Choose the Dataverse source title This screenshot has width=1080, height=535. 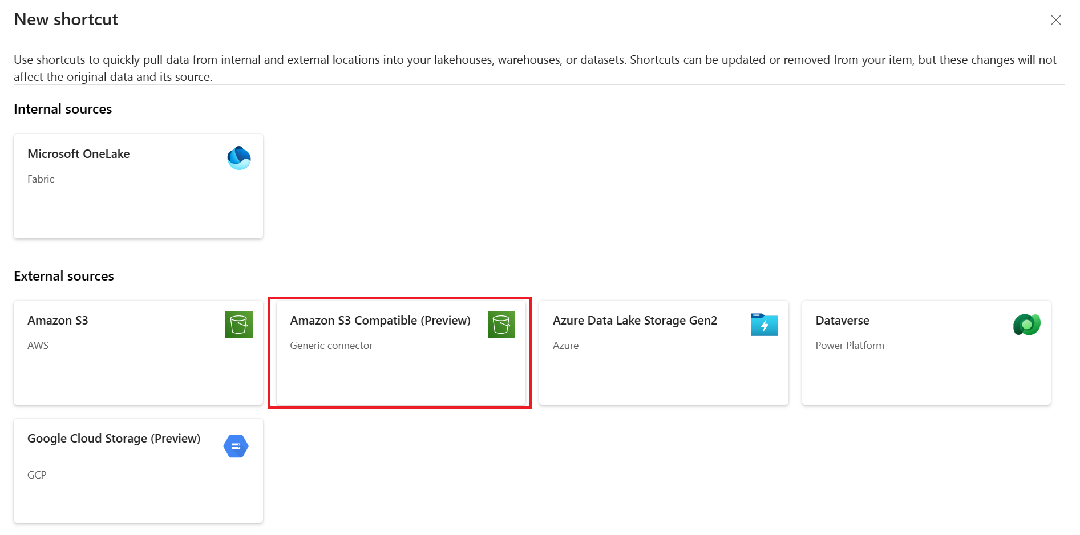pyautogui.click(x=842, y=321)
